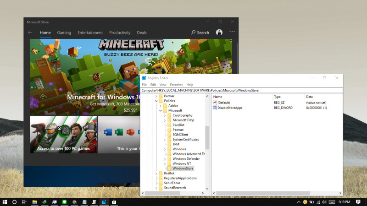Select the PeerDist registry key
The height and width of the screenshot is (206, 367).
(178, 125)
